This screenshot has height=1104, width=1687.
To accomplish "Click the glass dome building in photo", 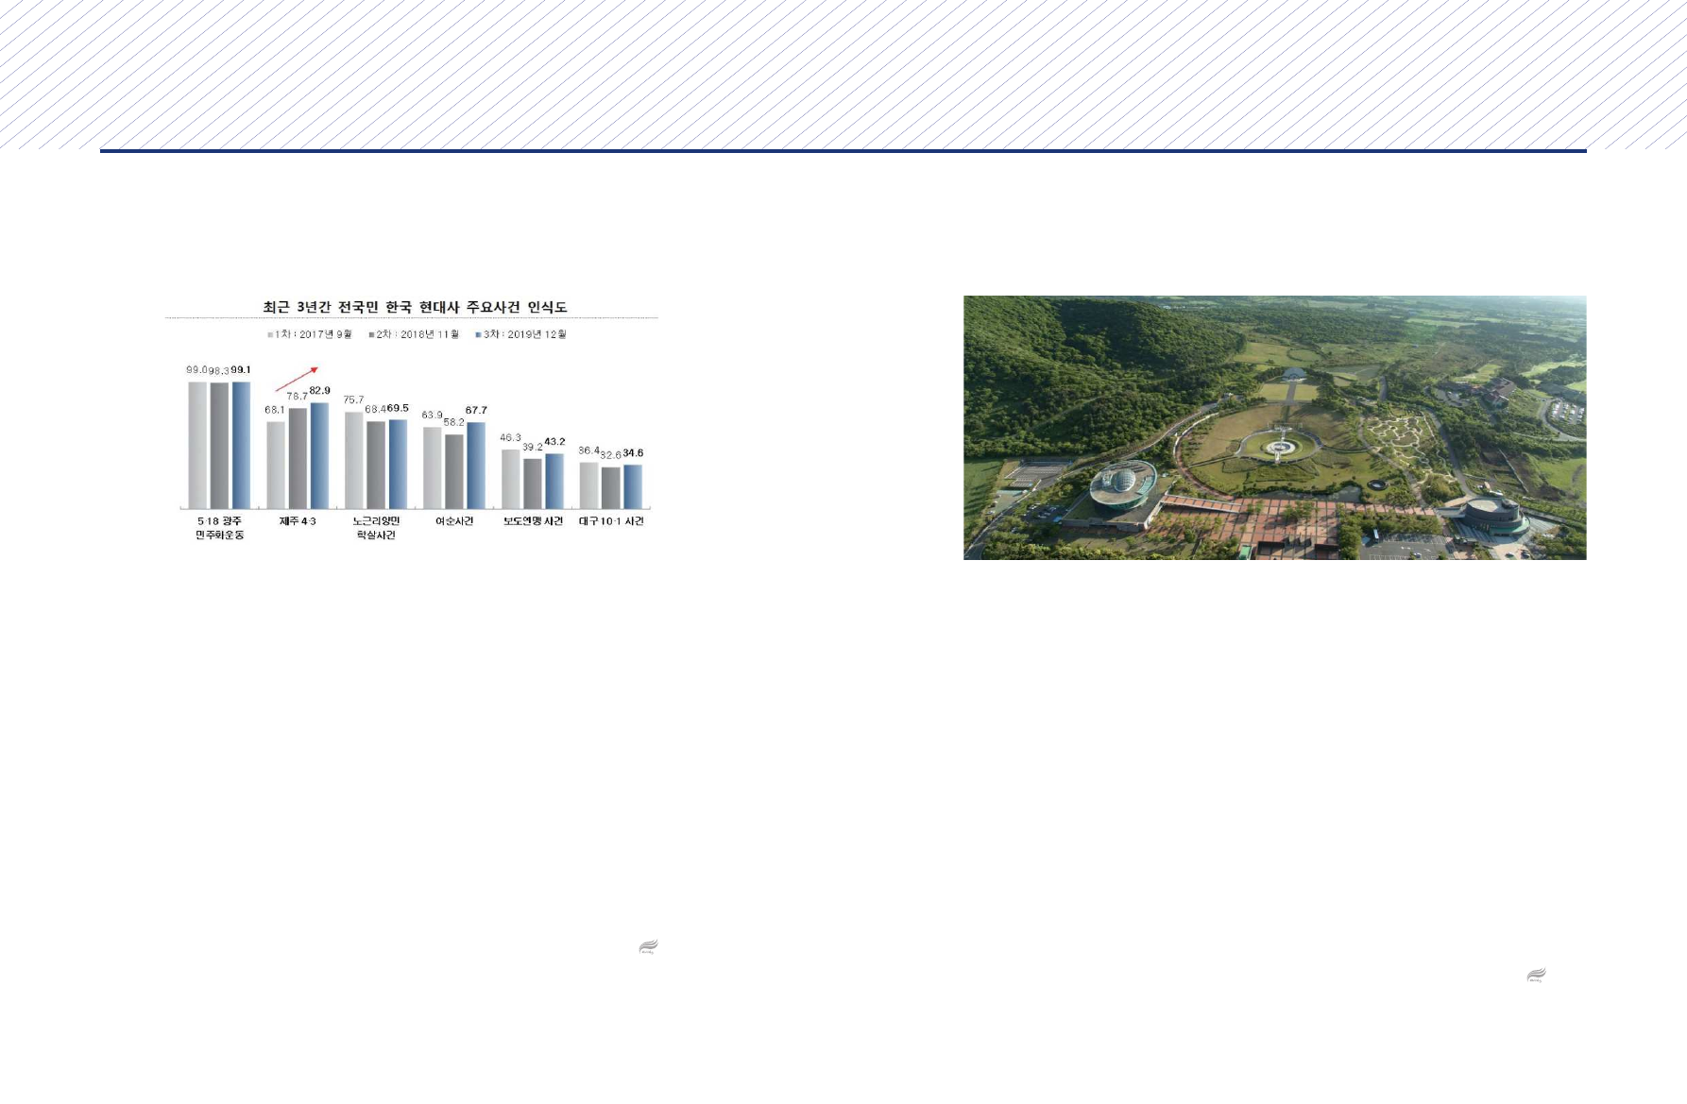I will 1122,486.
